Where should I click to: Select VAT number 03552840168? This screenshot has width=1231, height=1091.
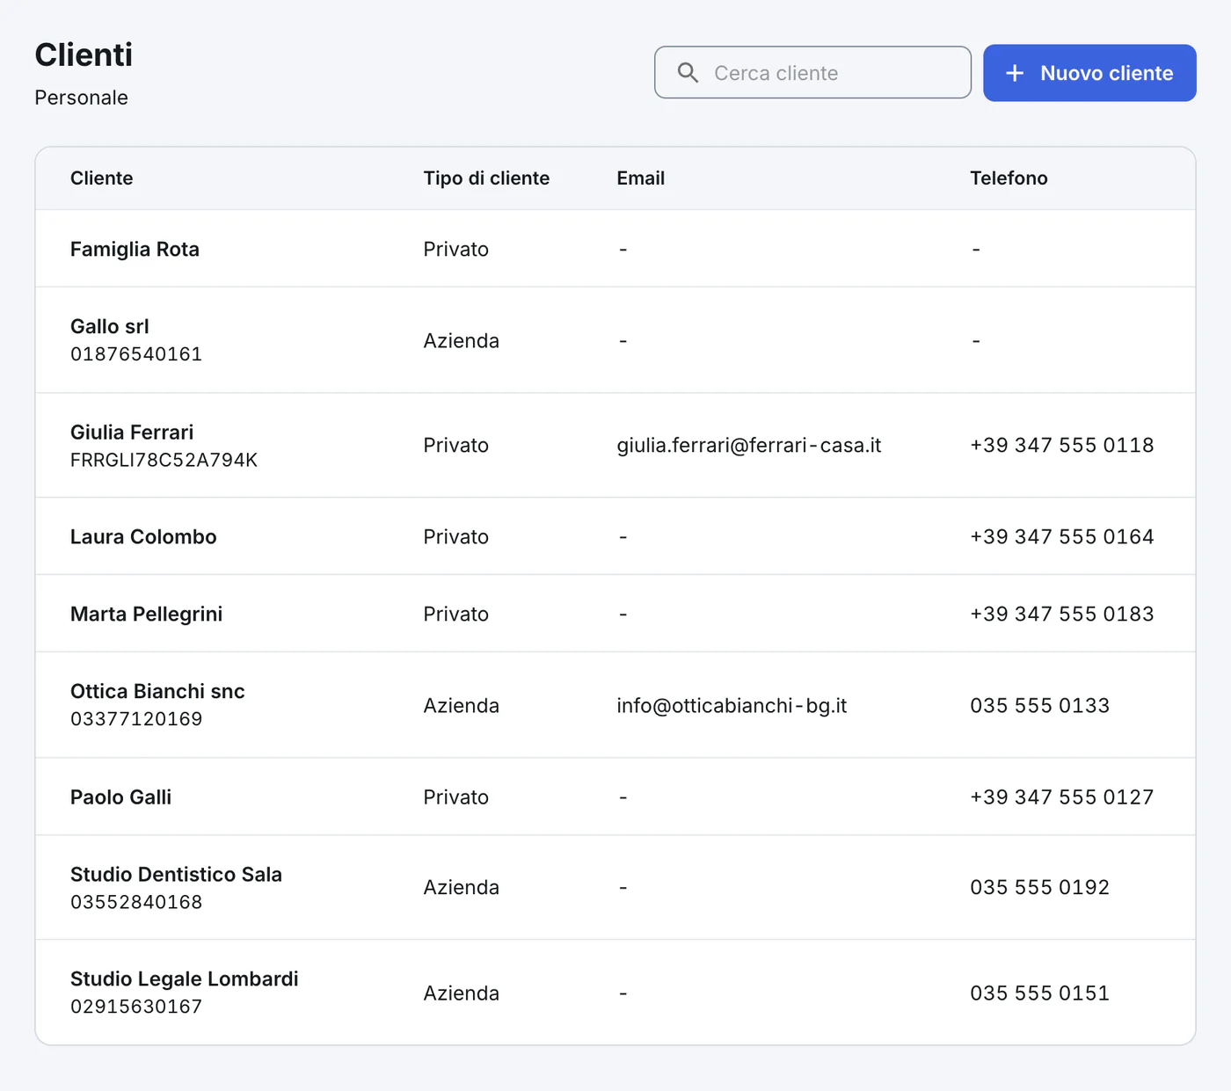click(x=136, y=902)
